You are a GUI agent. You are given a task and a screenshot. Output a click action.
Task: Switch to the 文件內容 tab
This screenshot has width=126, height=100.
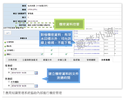12,60
